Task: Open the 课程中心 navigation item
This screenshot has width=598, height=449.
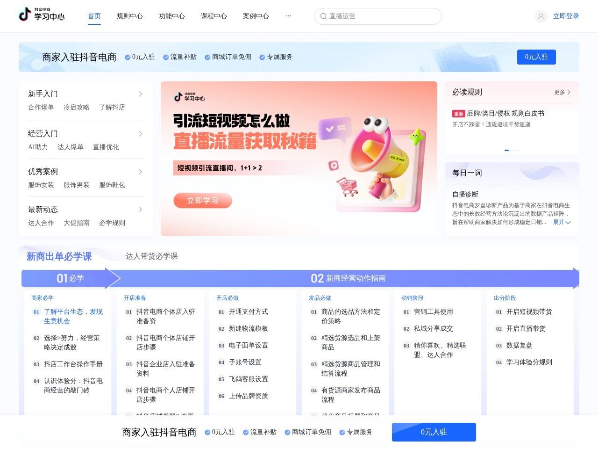Action: coord(214,16)
